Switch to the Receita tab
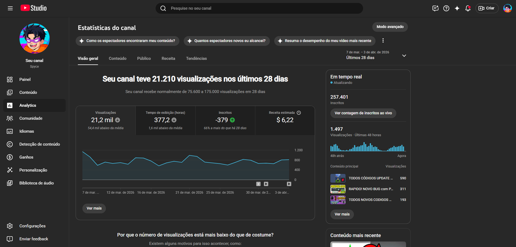 (168, 59)
